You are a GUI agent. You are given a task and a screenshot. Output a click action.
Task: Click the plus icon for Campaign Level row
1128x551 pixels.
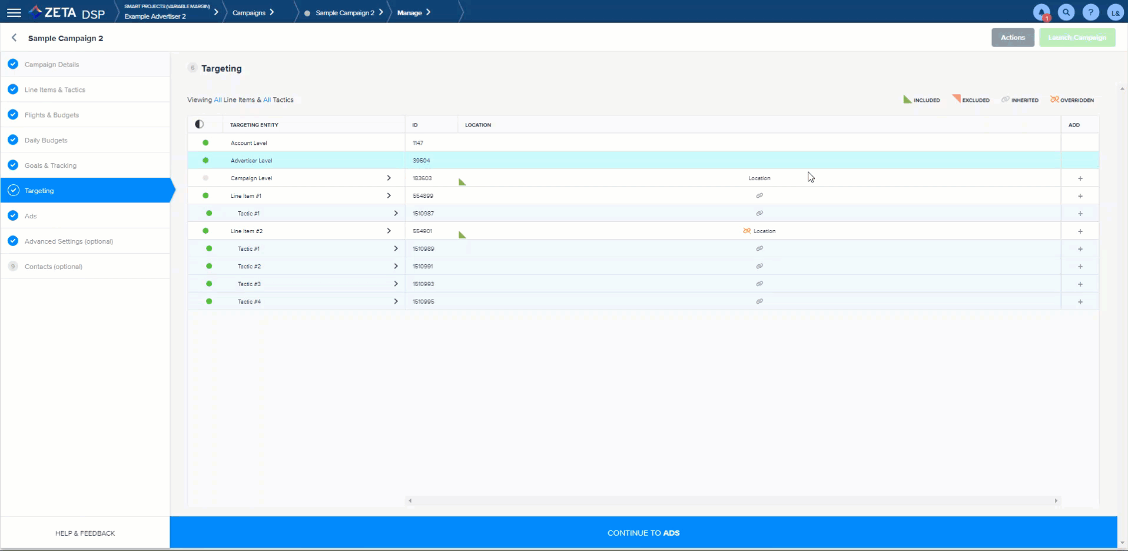point(1080,178)
